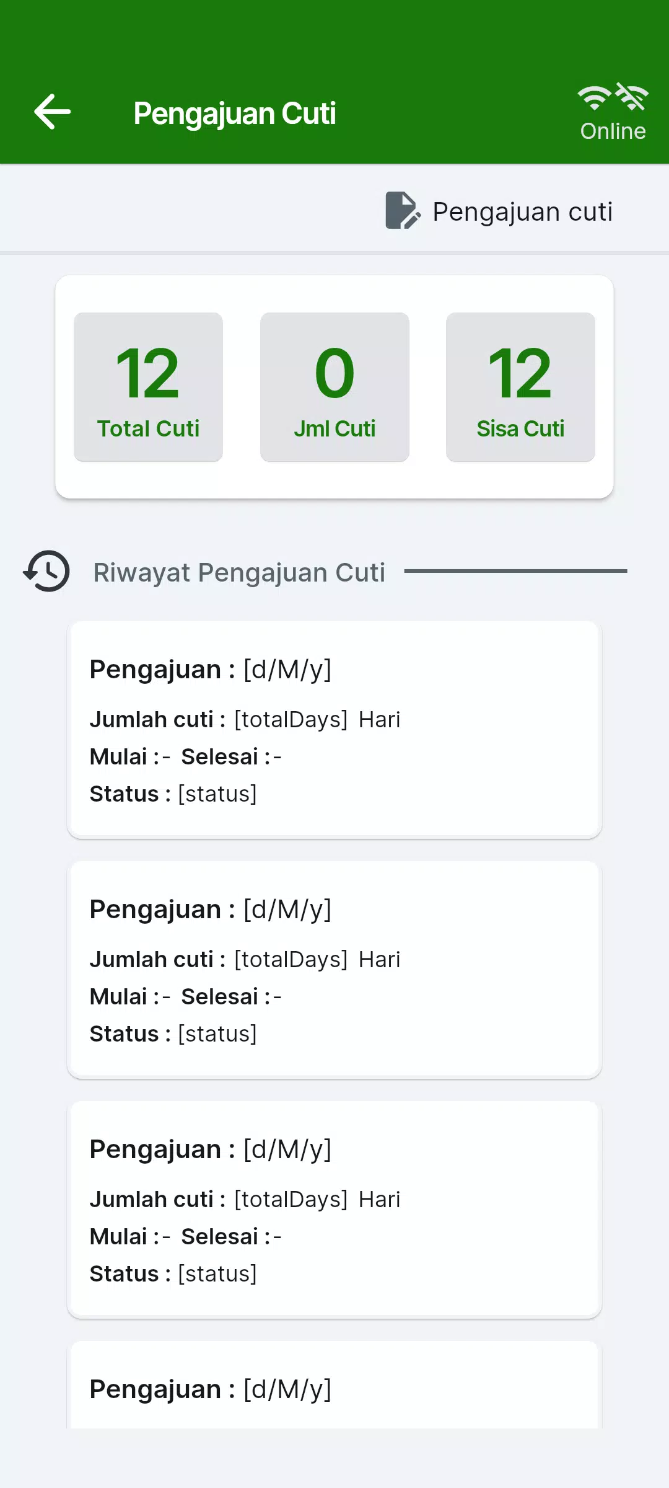Tap the document edit icon
Screen dimensions: 669x1488
click(402, 211)
